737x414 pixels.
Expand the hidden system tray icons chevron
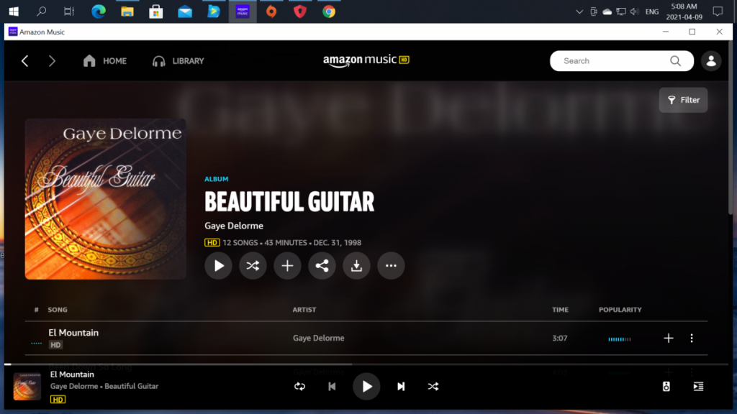coord(579,11)
